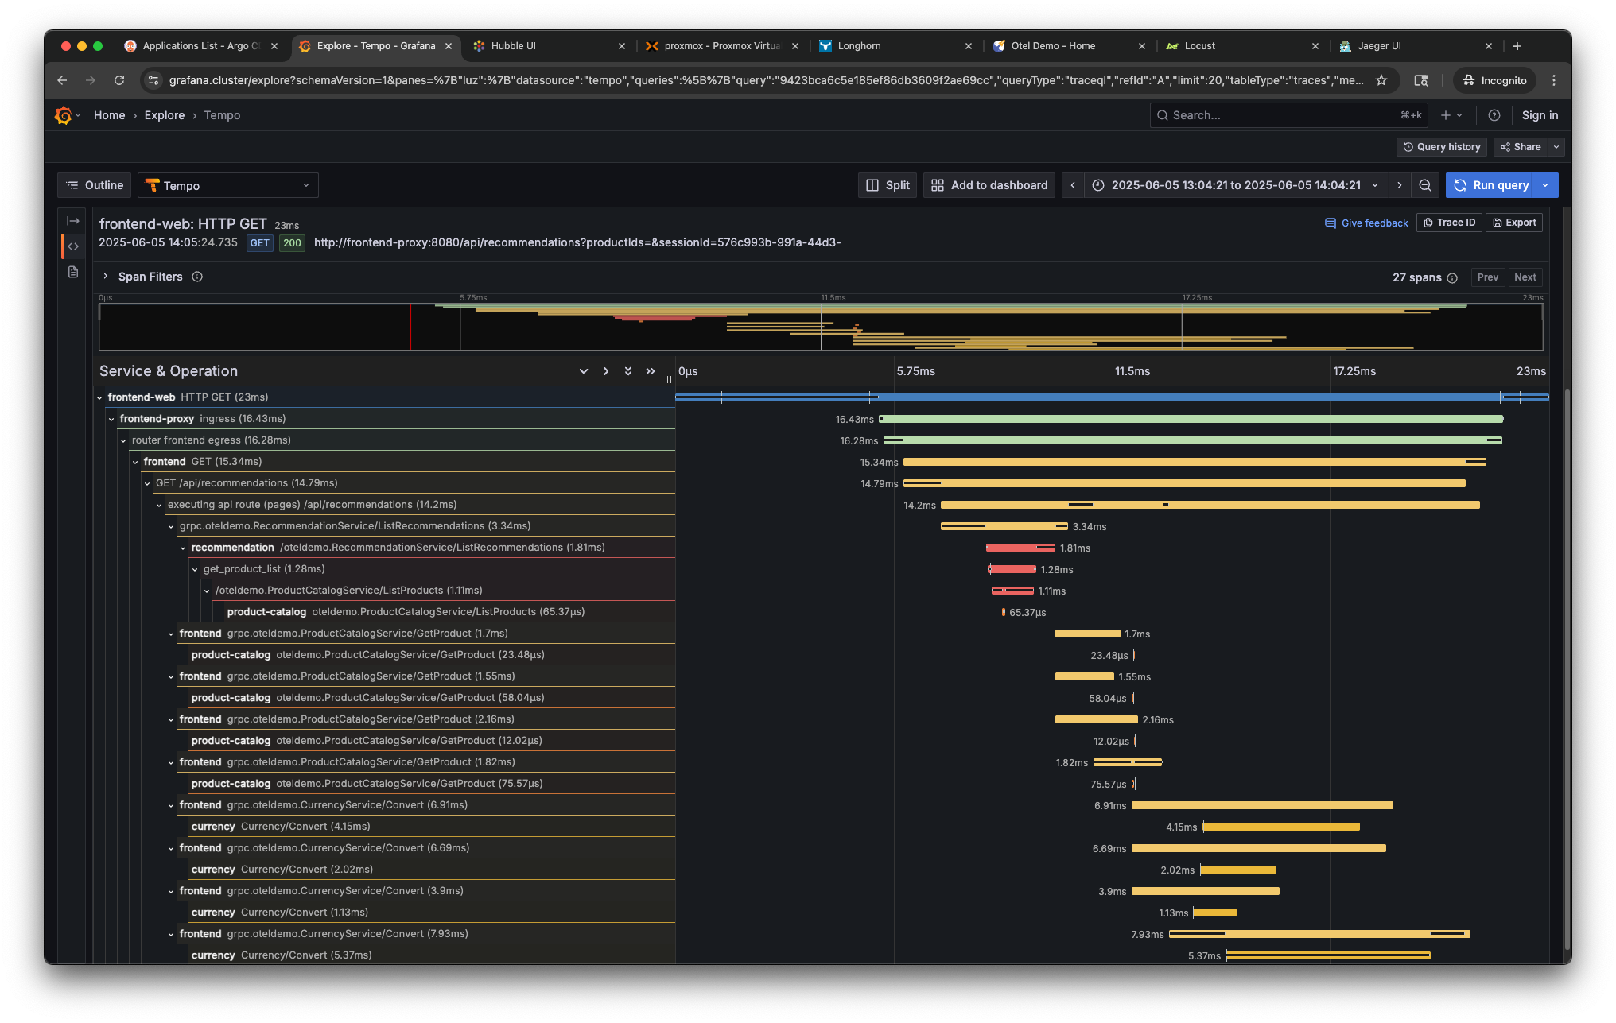Open the time range picker dropdown

pos(1236,185)
